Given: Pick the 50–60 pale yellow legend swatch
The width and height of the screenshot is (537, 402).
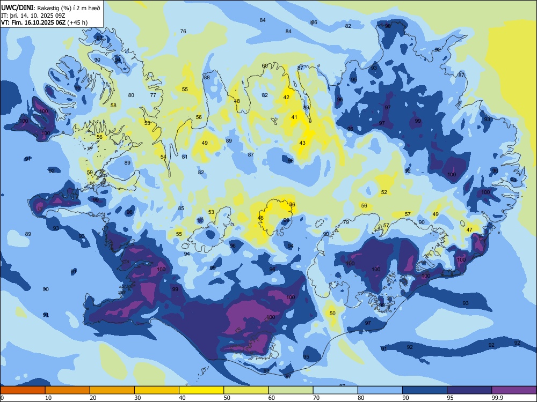Looking at the screenshot, I should [246, 390].
